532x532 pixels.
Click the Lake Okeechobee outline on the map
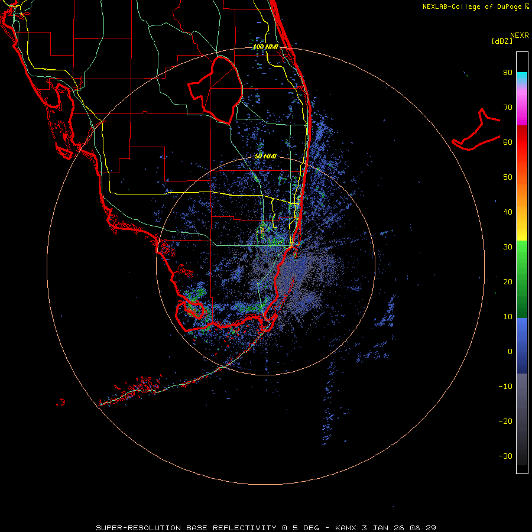click(215, 90)
